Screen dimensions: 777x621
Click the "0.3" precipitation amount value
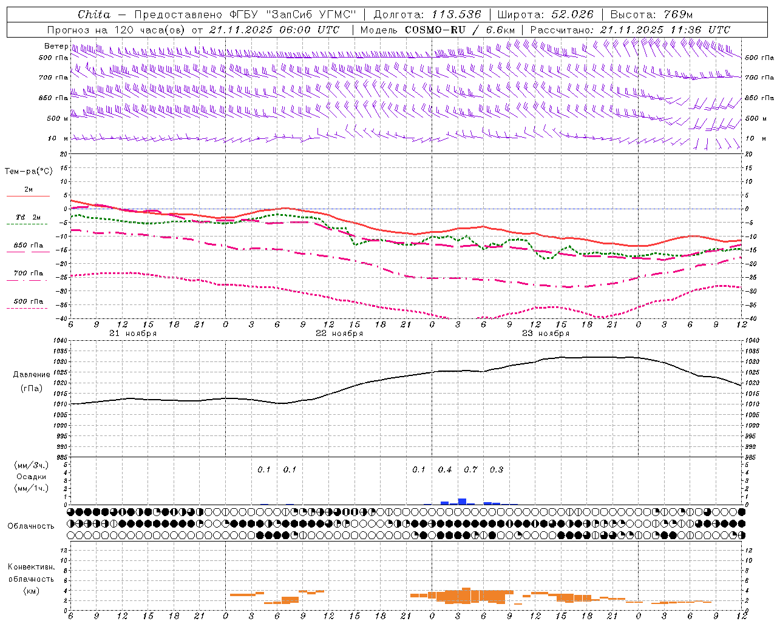pos(496,470)
